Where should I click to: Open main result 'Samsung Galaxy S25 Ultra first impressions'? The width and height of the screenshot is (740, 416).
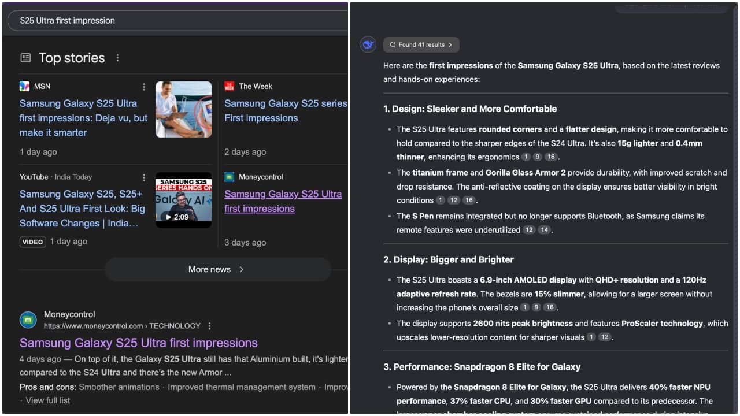point(139,343)
